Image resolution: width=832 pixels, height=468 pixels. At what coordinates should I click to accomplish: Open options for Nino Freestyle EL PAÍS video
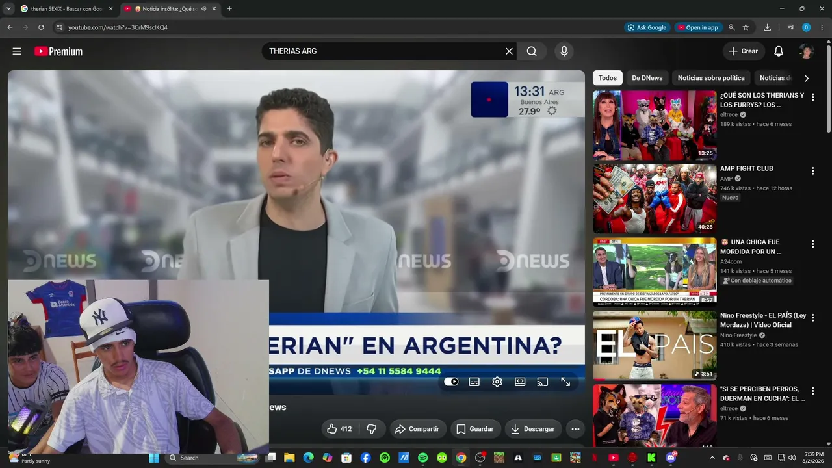(812, 318)
